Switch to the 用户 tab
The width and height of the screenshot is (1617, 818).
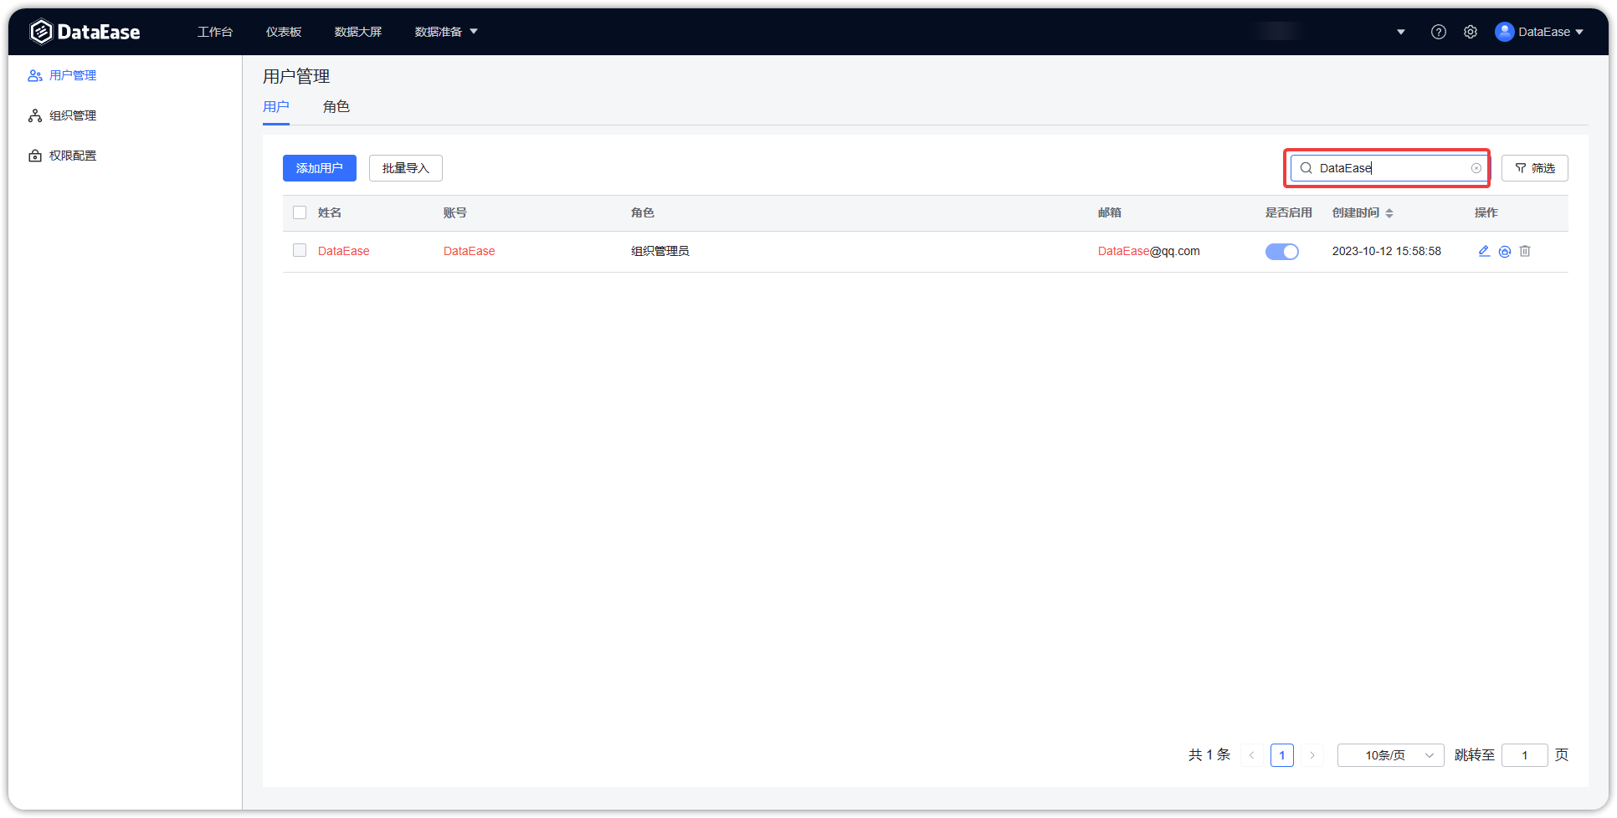tap(276, 107)
